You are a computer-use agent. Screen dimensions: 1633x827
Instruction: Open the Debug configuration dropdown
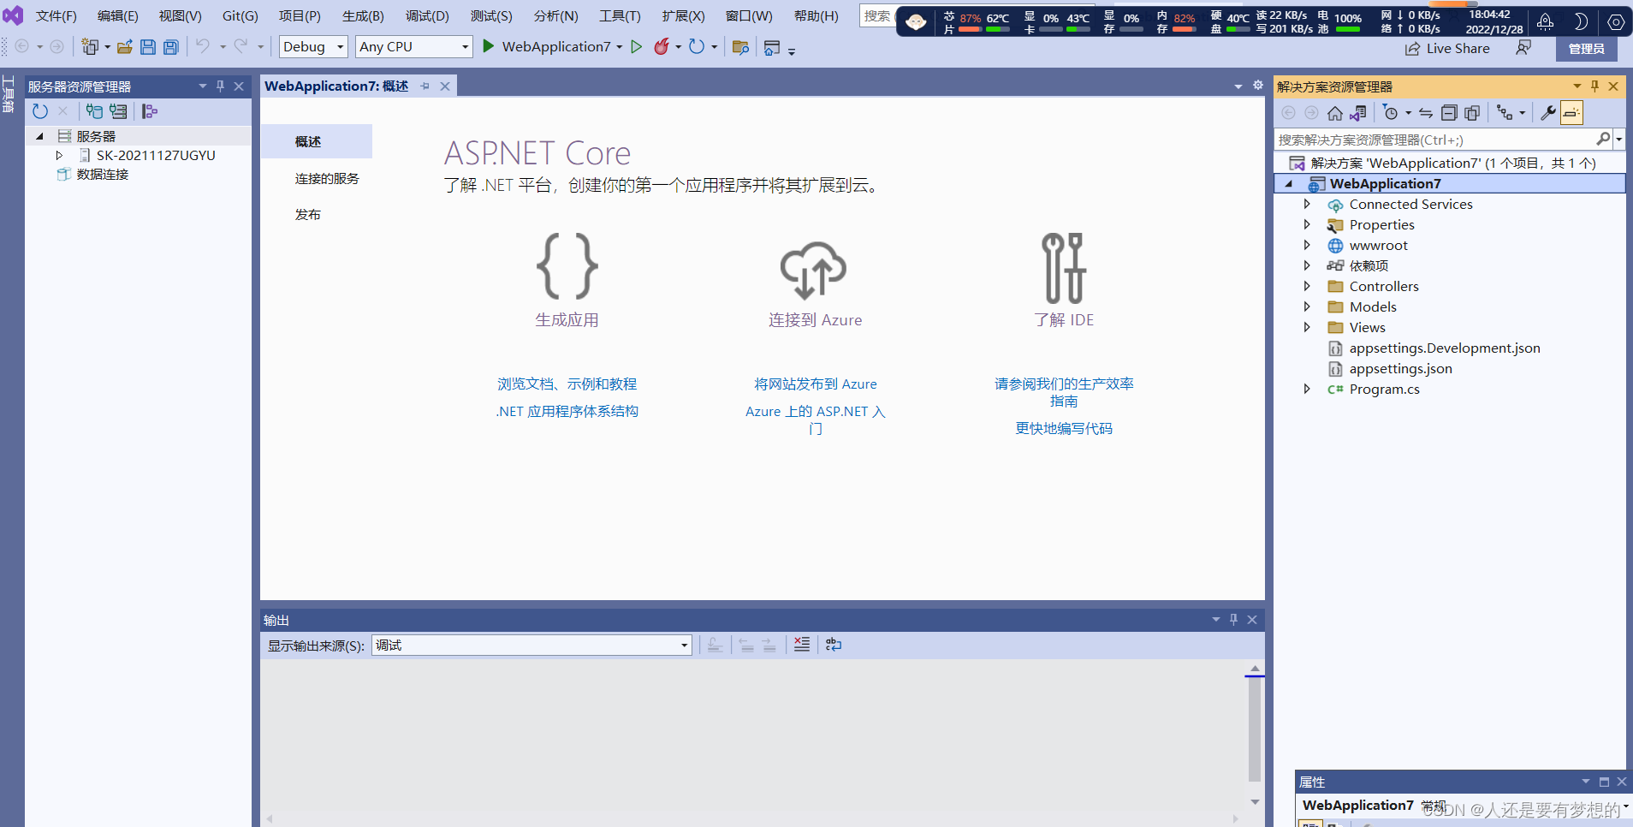tap(313, 47)
